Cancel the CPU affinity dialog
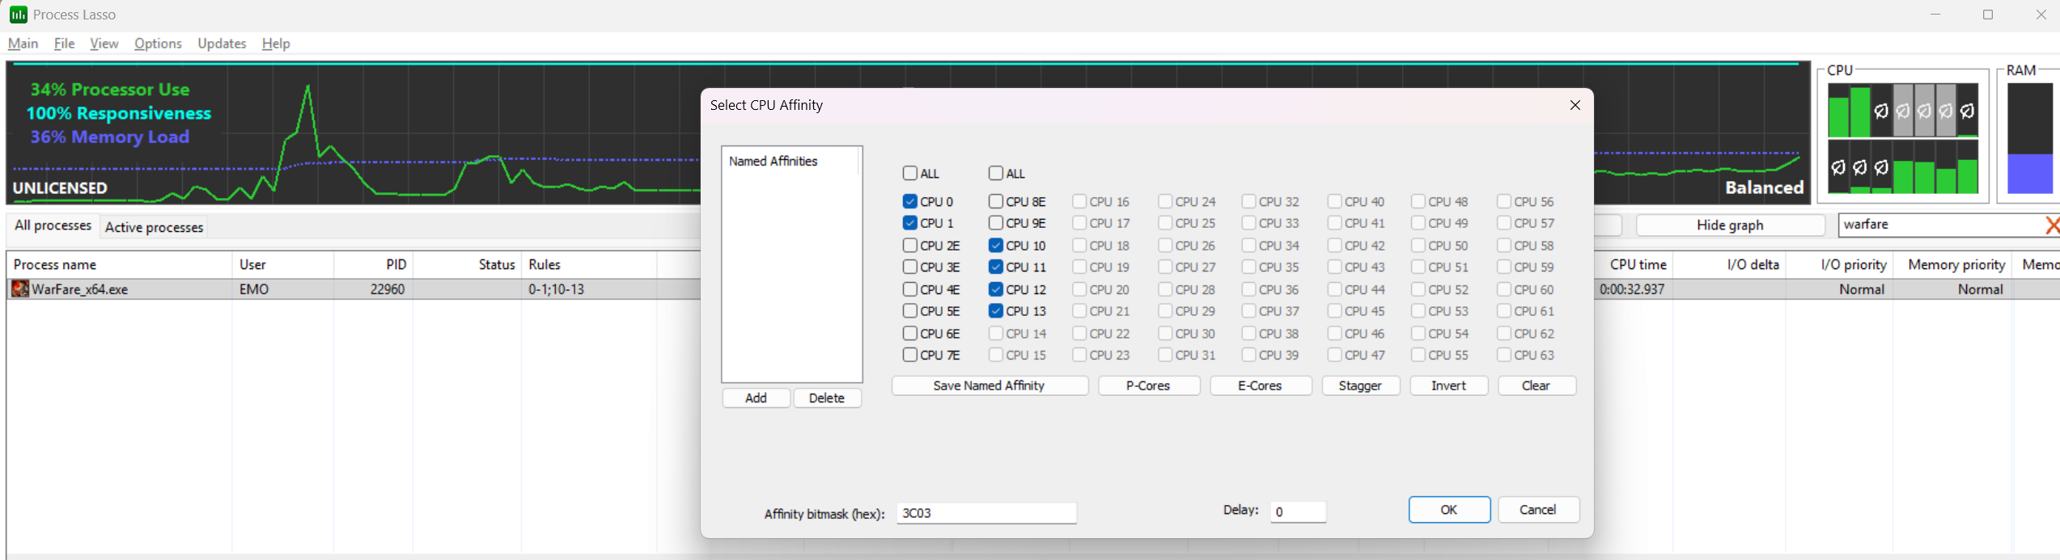 click(1538, 509)
